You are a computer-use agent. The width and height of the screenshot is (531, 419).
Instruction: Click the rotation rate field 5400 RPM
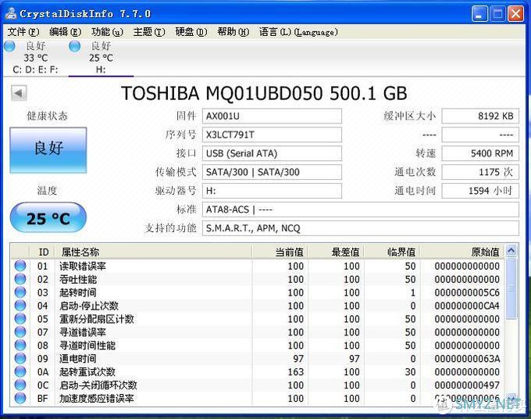point(480,153)
